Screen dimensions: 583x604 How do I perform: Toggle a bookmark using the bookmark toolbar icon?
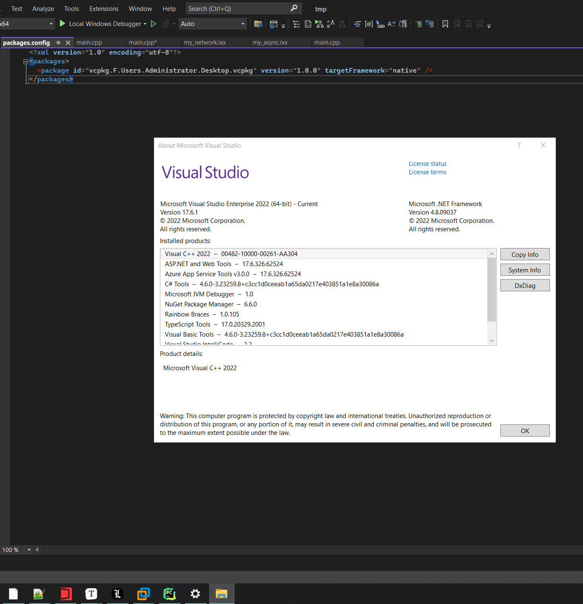[x=445, y=24]
